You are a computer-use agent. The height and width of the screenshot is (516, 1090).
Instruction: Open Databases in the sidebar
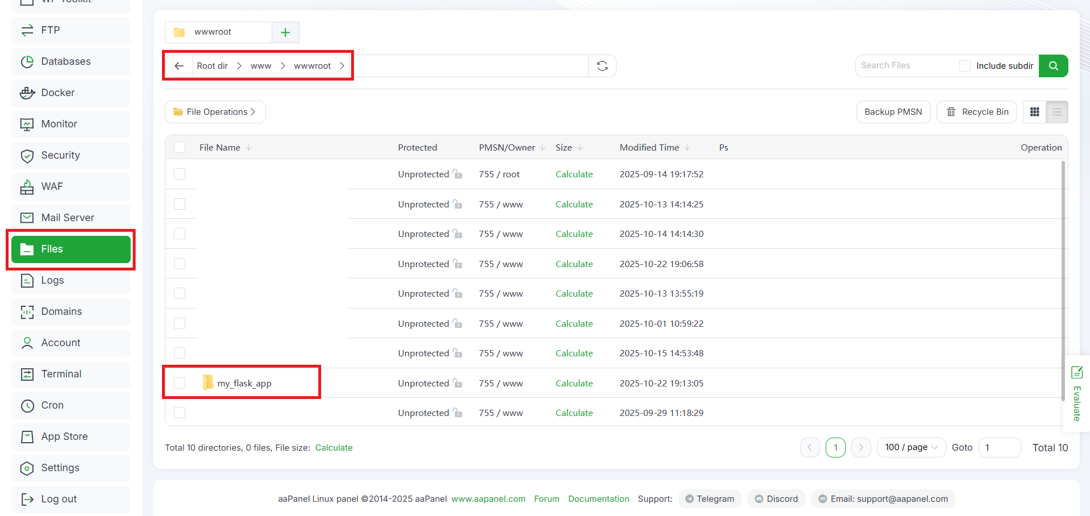71,61
